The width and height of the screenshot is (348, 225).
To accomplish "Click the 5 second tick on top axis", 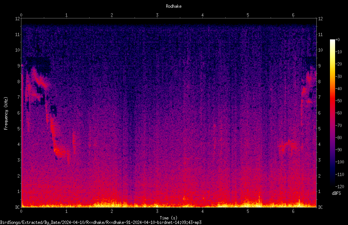I will (x=248, y=15).
